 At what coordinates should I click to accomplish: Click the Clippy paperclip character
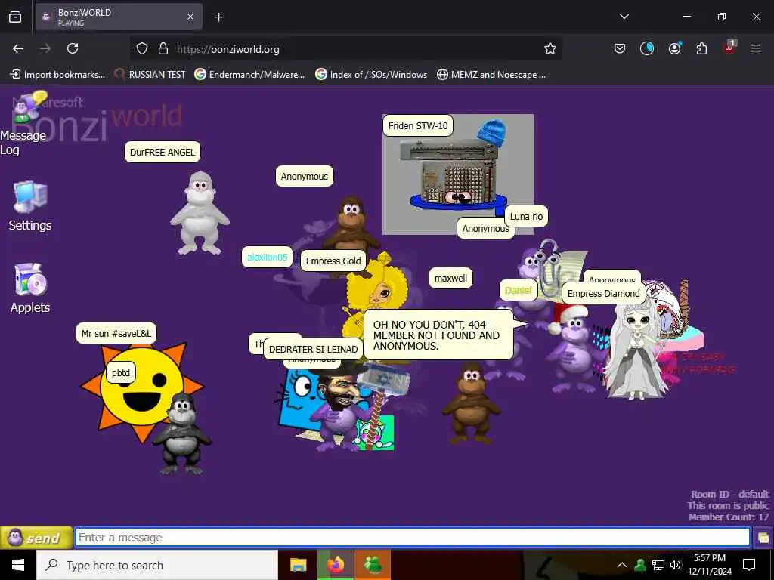549,267
